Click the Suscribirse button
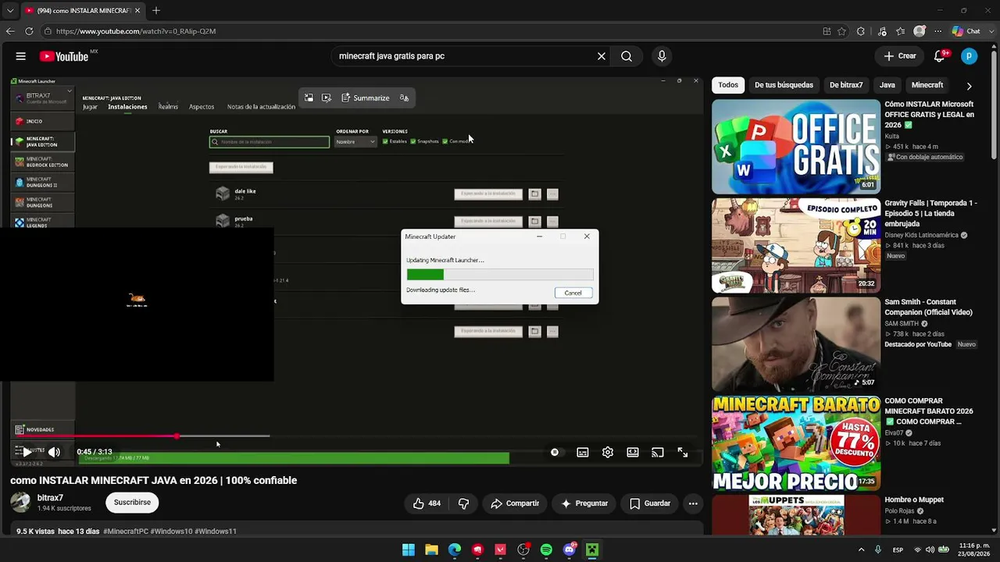Image resolution: width=1000 pixels, height=562 pixels. point(132,503)
